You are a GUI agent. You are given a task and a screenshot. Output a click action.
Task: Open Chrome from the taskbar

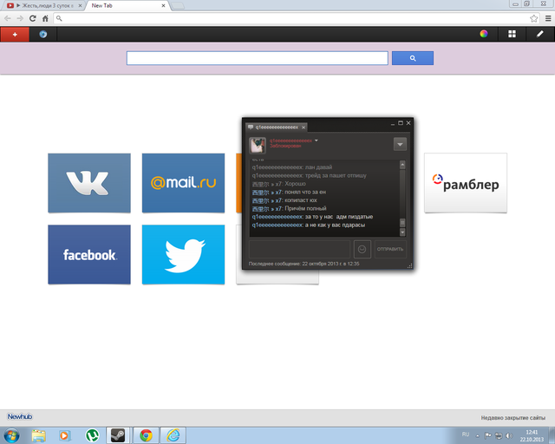click(146, 435)
